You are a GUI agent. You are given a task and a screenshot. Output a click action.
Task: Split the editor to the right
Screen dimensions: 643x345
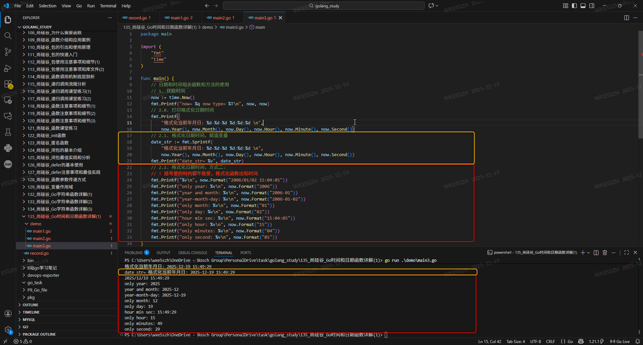(627, 18)
